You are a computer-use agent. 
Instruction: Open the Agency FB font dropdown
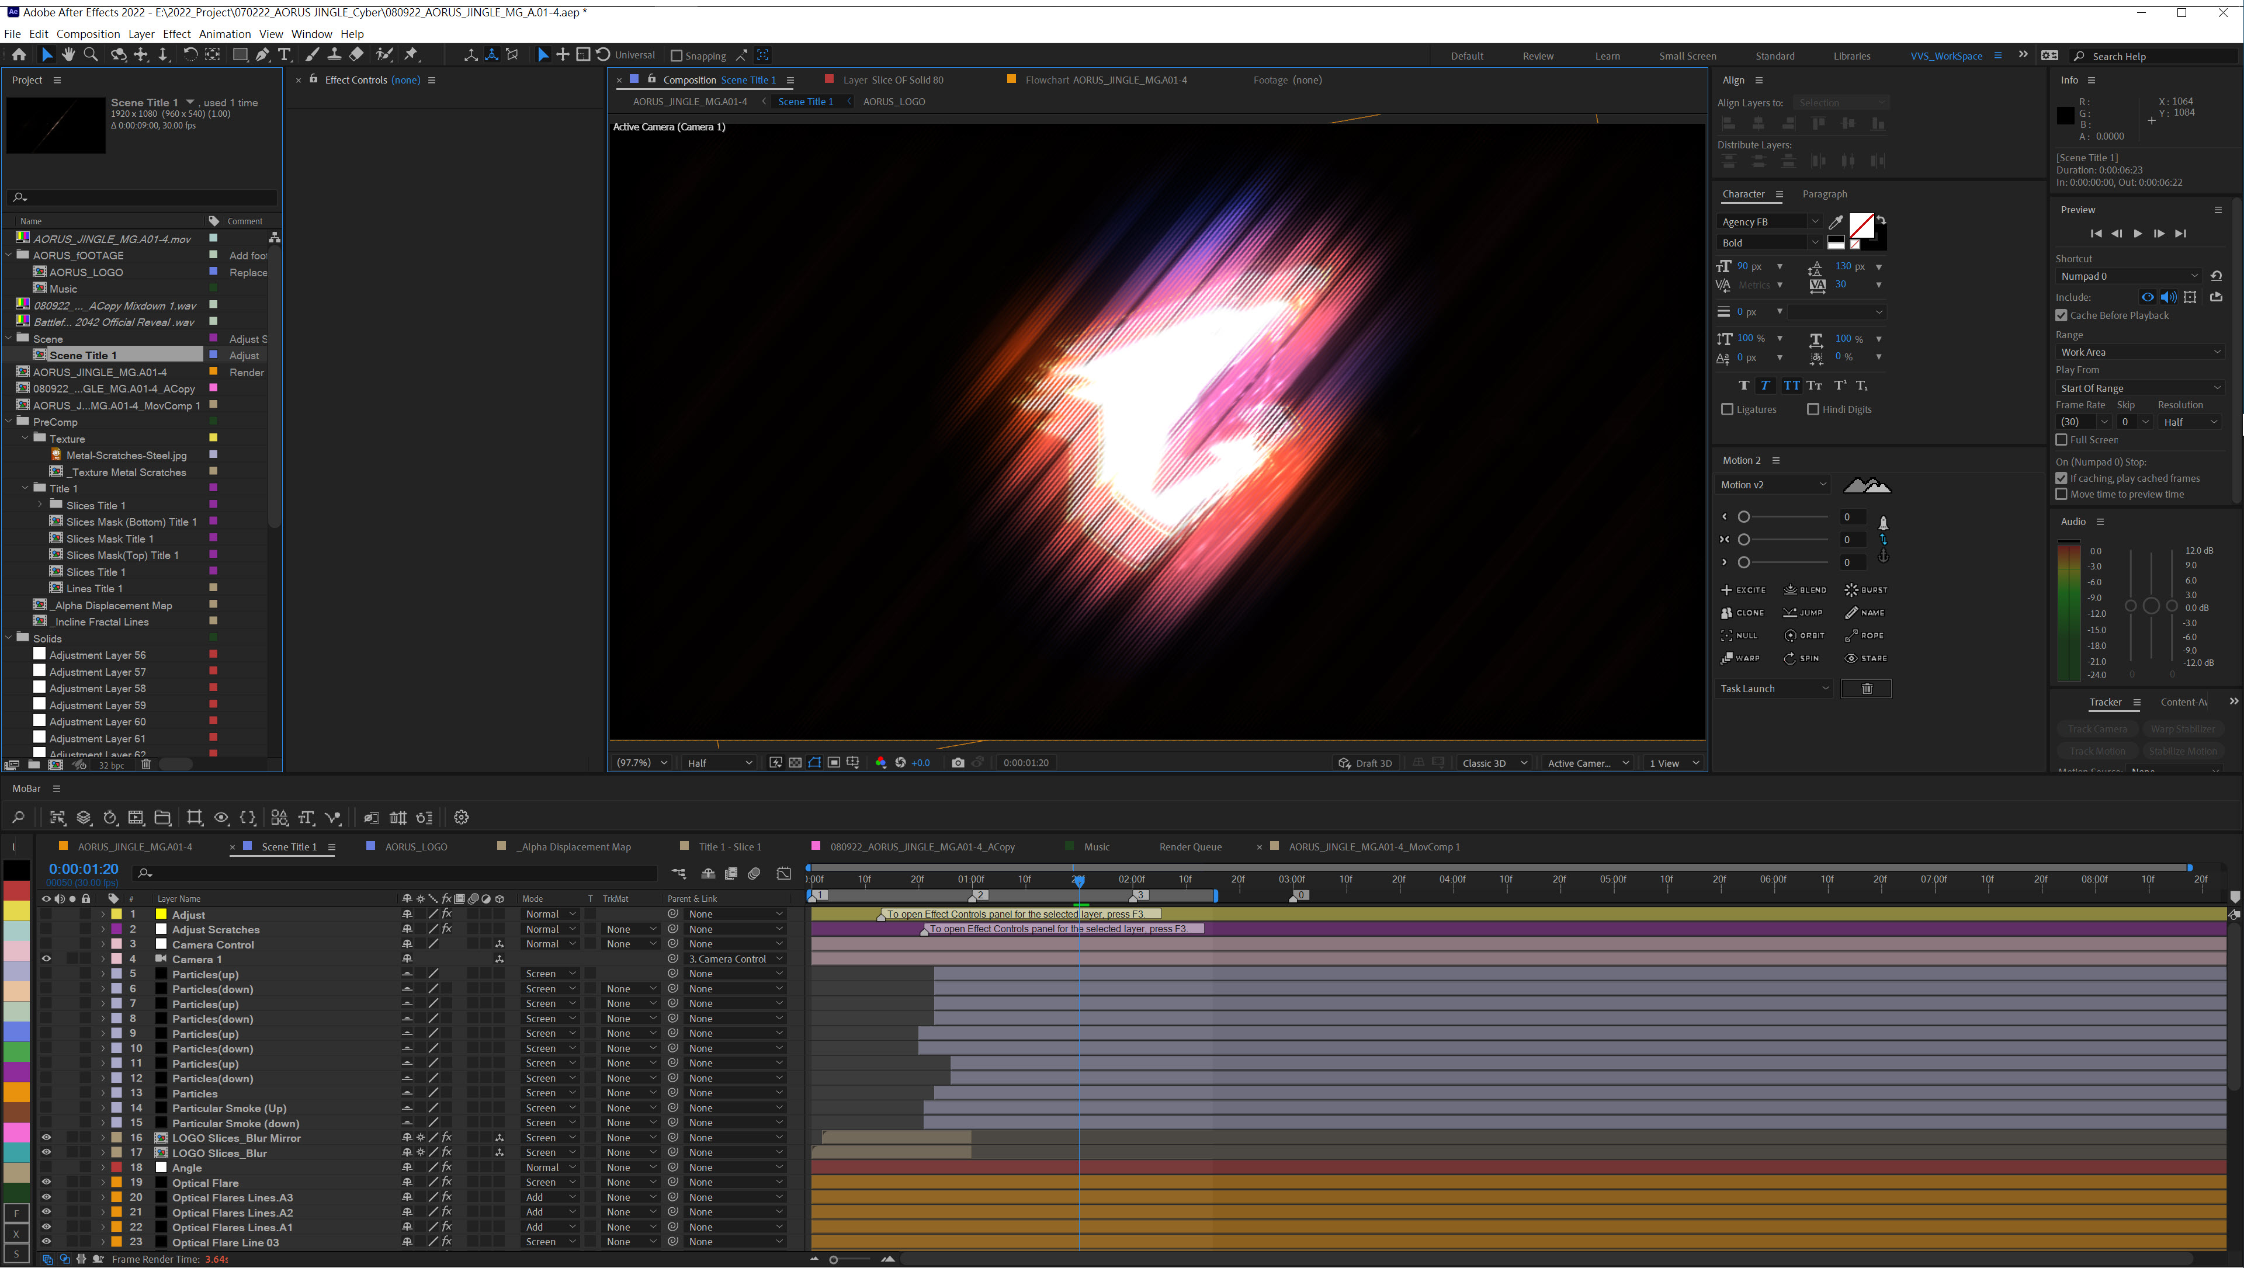(1769, 222)
